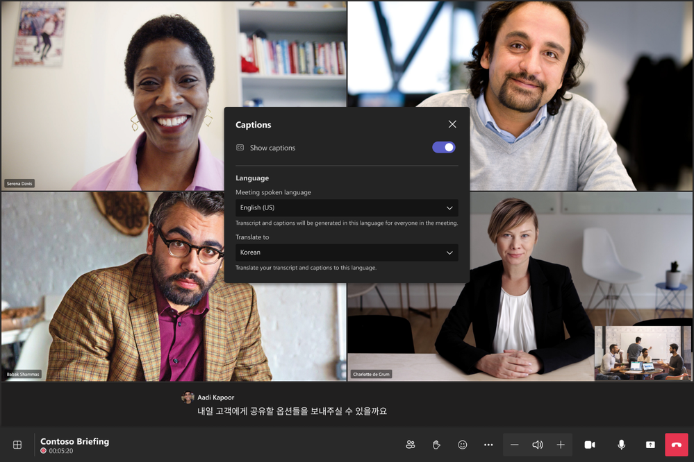Click the red recording indicator
694x462 pixels.
click(44, 450)
